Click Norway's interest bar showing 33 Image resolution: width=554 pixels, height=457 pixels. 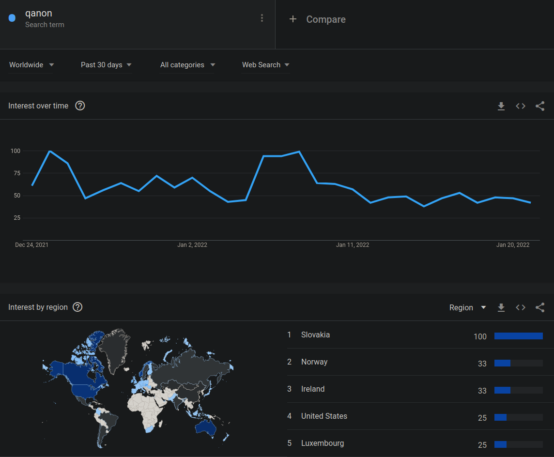click(x=518, y=363)
